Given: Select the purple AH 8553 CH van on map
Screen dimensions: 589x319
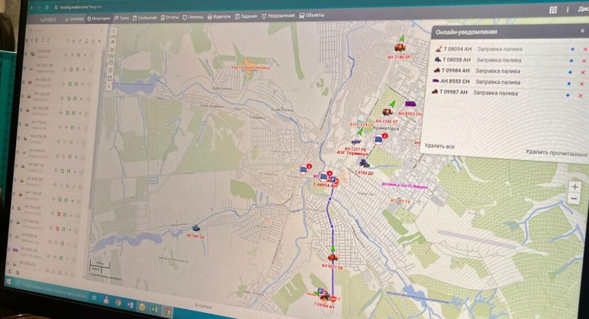Looking at the screenshot, I should pyautogui.click(x=410, y=104).
